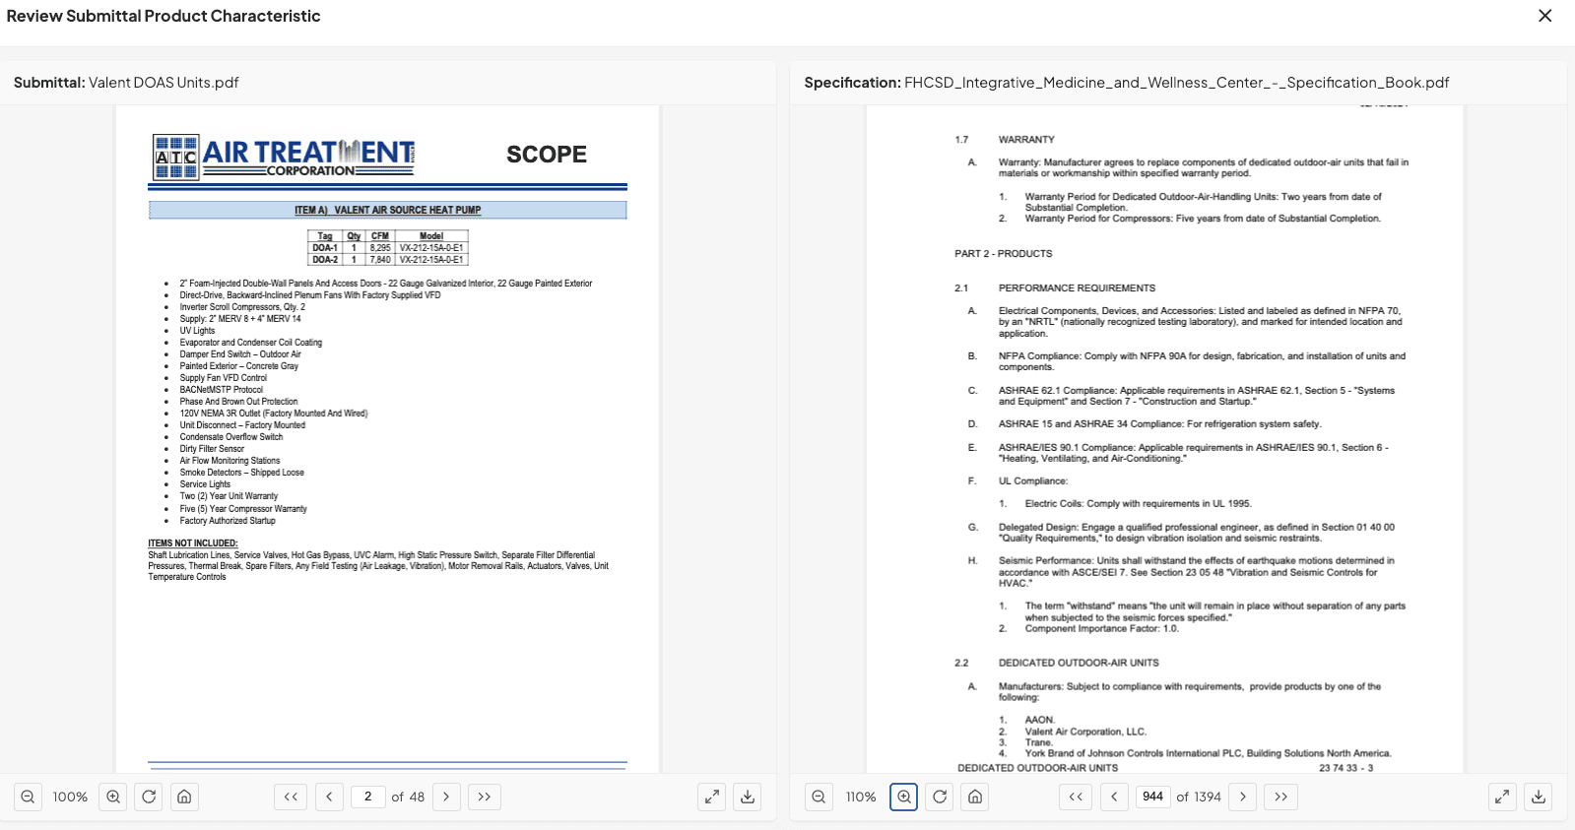Click the 'of 48' page count text
The height and width of the screenshot is (830, 1575).
click(x=408, y=797)
